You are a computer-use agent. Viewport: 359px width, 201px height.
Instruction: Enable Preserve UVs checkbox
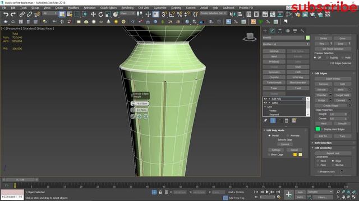coord(319,171)
